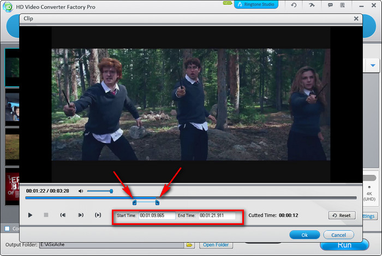The width and height of the screenshot is (382, 256).
Task: Click the volume slider
Action: click(100, 191)
